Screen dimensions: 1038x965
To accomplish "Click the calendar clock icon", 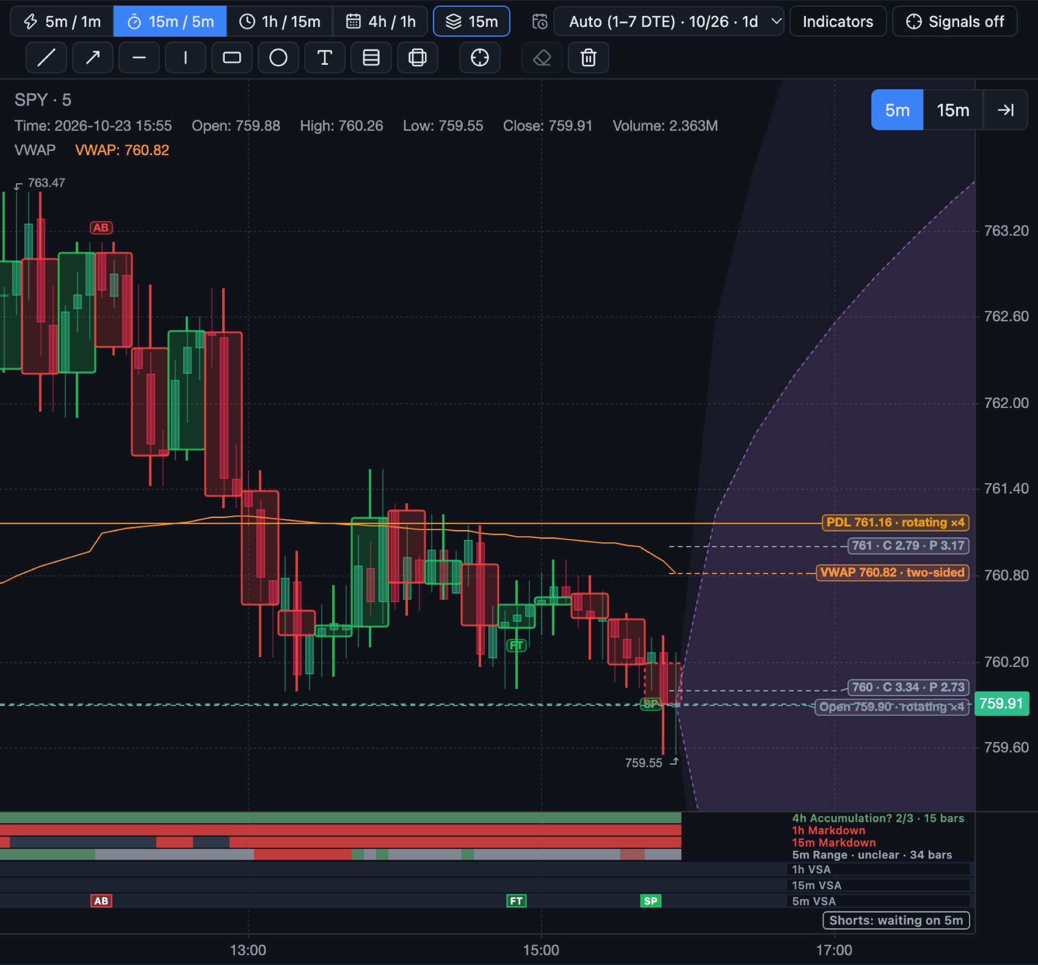I will [x=539, y=21].
